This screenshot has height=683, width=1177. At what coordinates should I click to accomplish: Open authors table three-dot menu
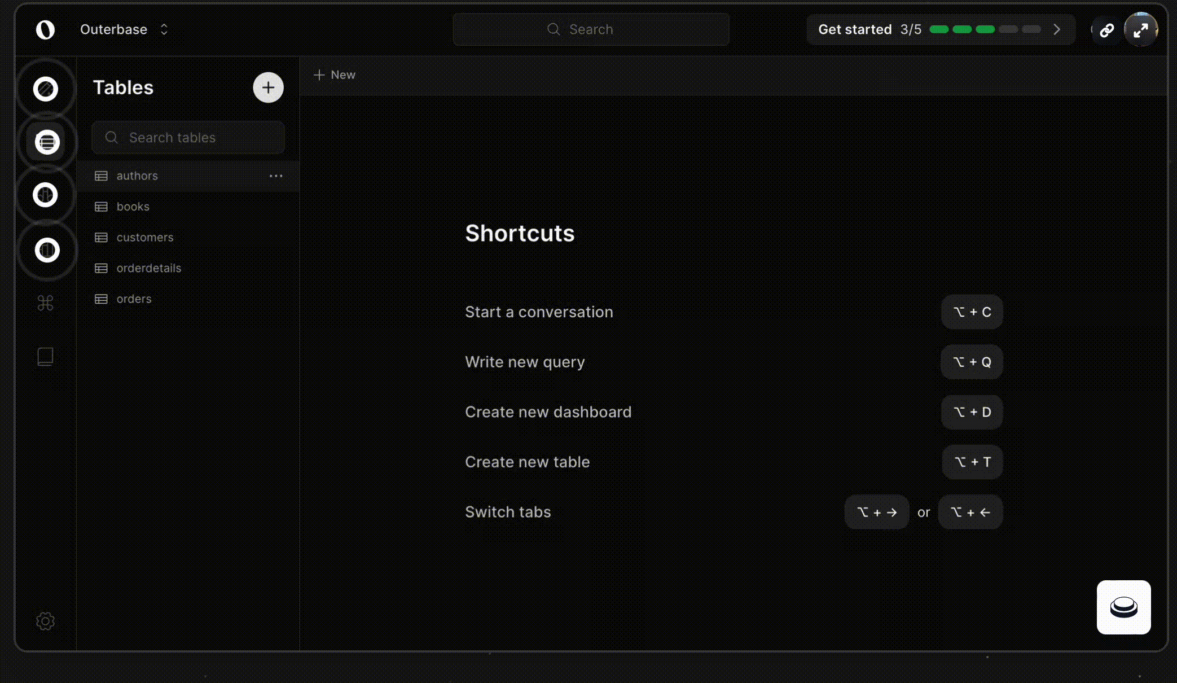[275, 176]
